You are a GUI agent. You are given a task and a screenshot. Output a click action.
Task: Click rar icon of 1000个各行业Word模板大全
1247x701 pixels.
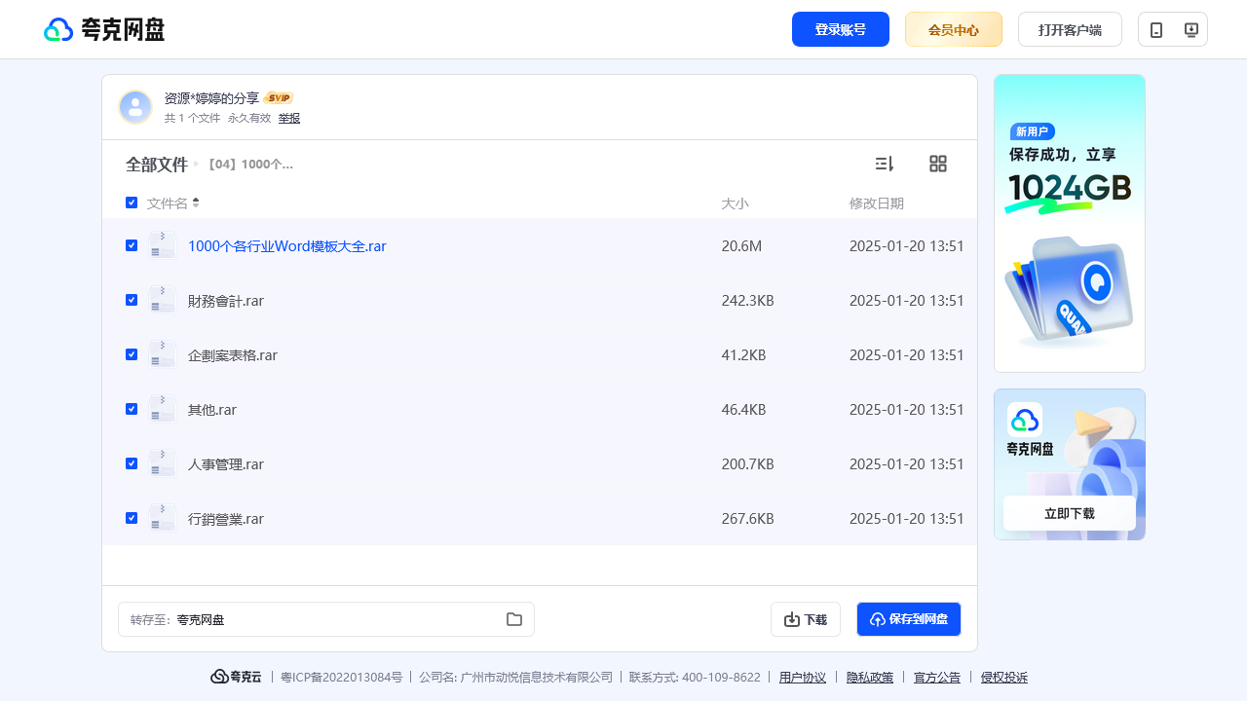pyautogui.click(x=163, y=245)
